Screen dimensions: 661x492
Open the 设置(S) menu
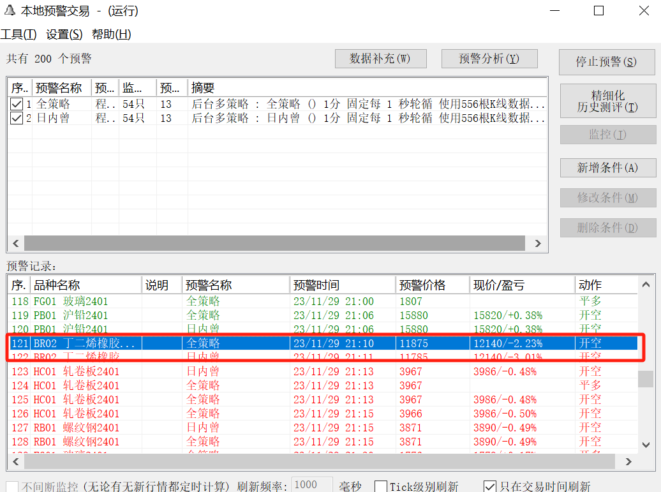point(64,34)
